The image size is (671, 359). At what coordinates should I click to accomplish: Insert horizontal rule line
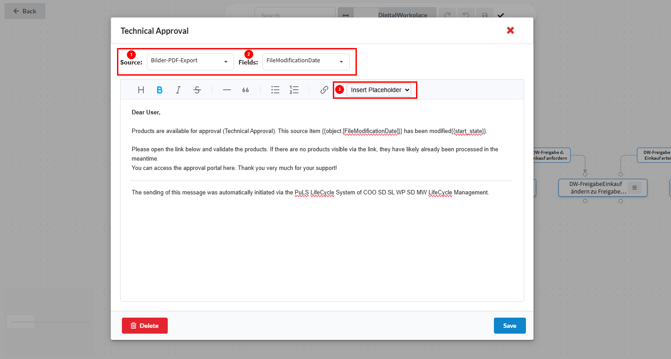227,90
